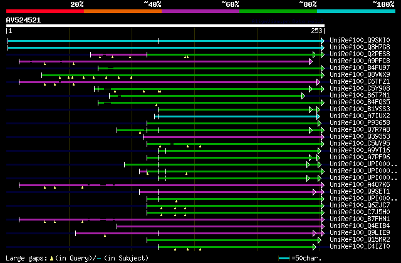
Task: Select the UniRef100_Q4EIB4 label
Action: (x=360, y=226)
